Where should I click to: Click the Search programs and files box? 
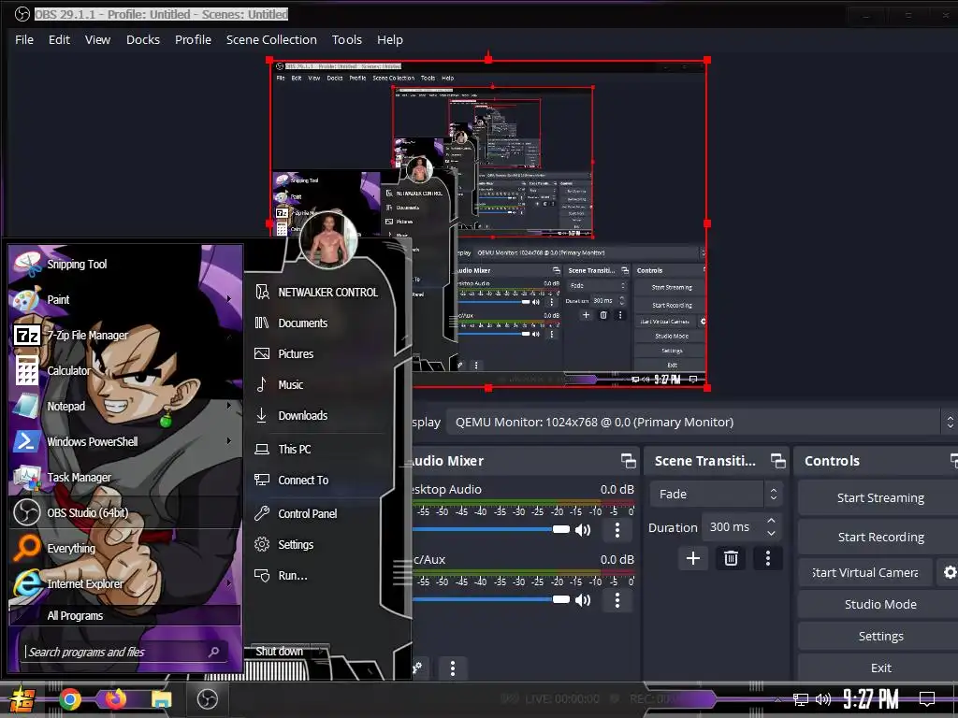pyautogui.click(x=125, y=652)
